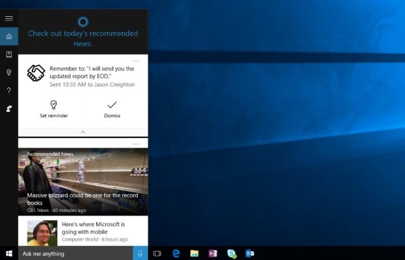Open the Massive blizzard news story image
This screenshot has width=405, height=260.
pos(83,182)
